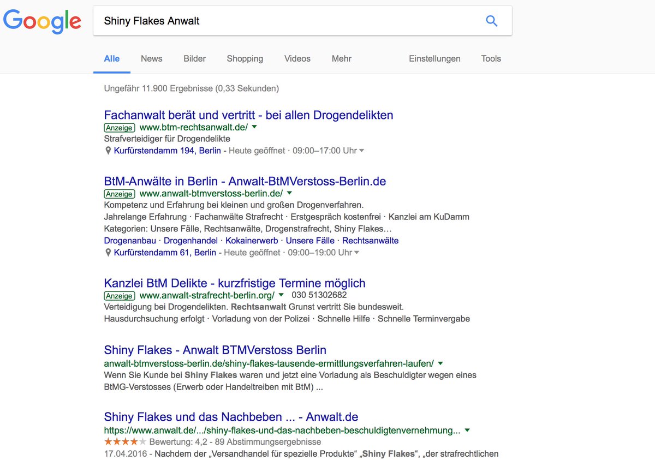The height and width of the screenshot is (460, 655).
Task: Switch to the News tab
Action: 151,58
